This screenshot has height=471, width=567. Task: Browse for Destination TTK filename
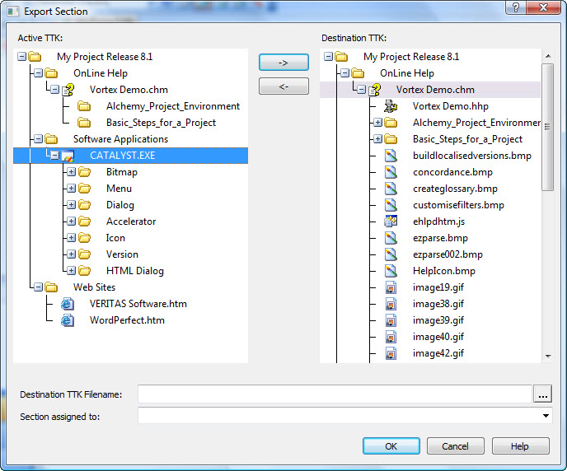click(542, 394)
